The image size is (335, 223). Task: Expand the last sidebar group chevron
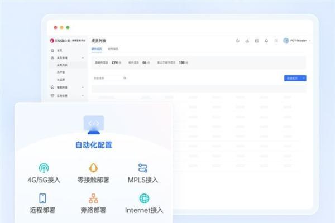click(83, 95)
